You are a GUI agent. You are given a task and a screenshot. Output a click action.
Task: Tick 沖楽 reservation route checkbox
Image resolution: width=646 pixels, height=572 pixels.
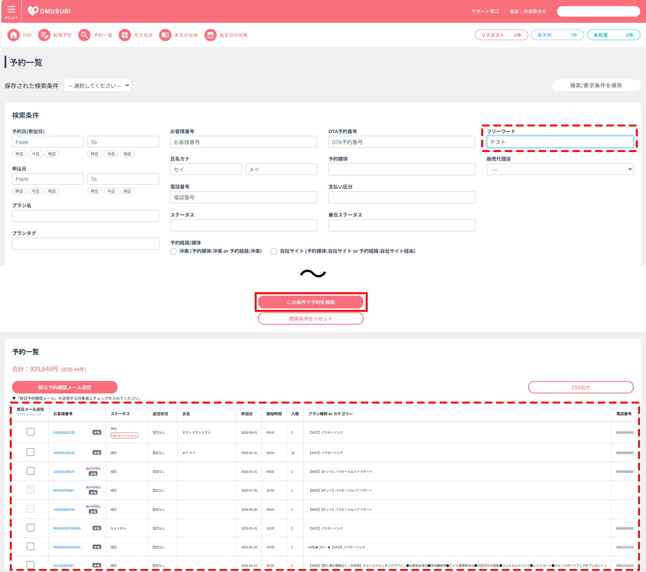click(x=173, y=252)
